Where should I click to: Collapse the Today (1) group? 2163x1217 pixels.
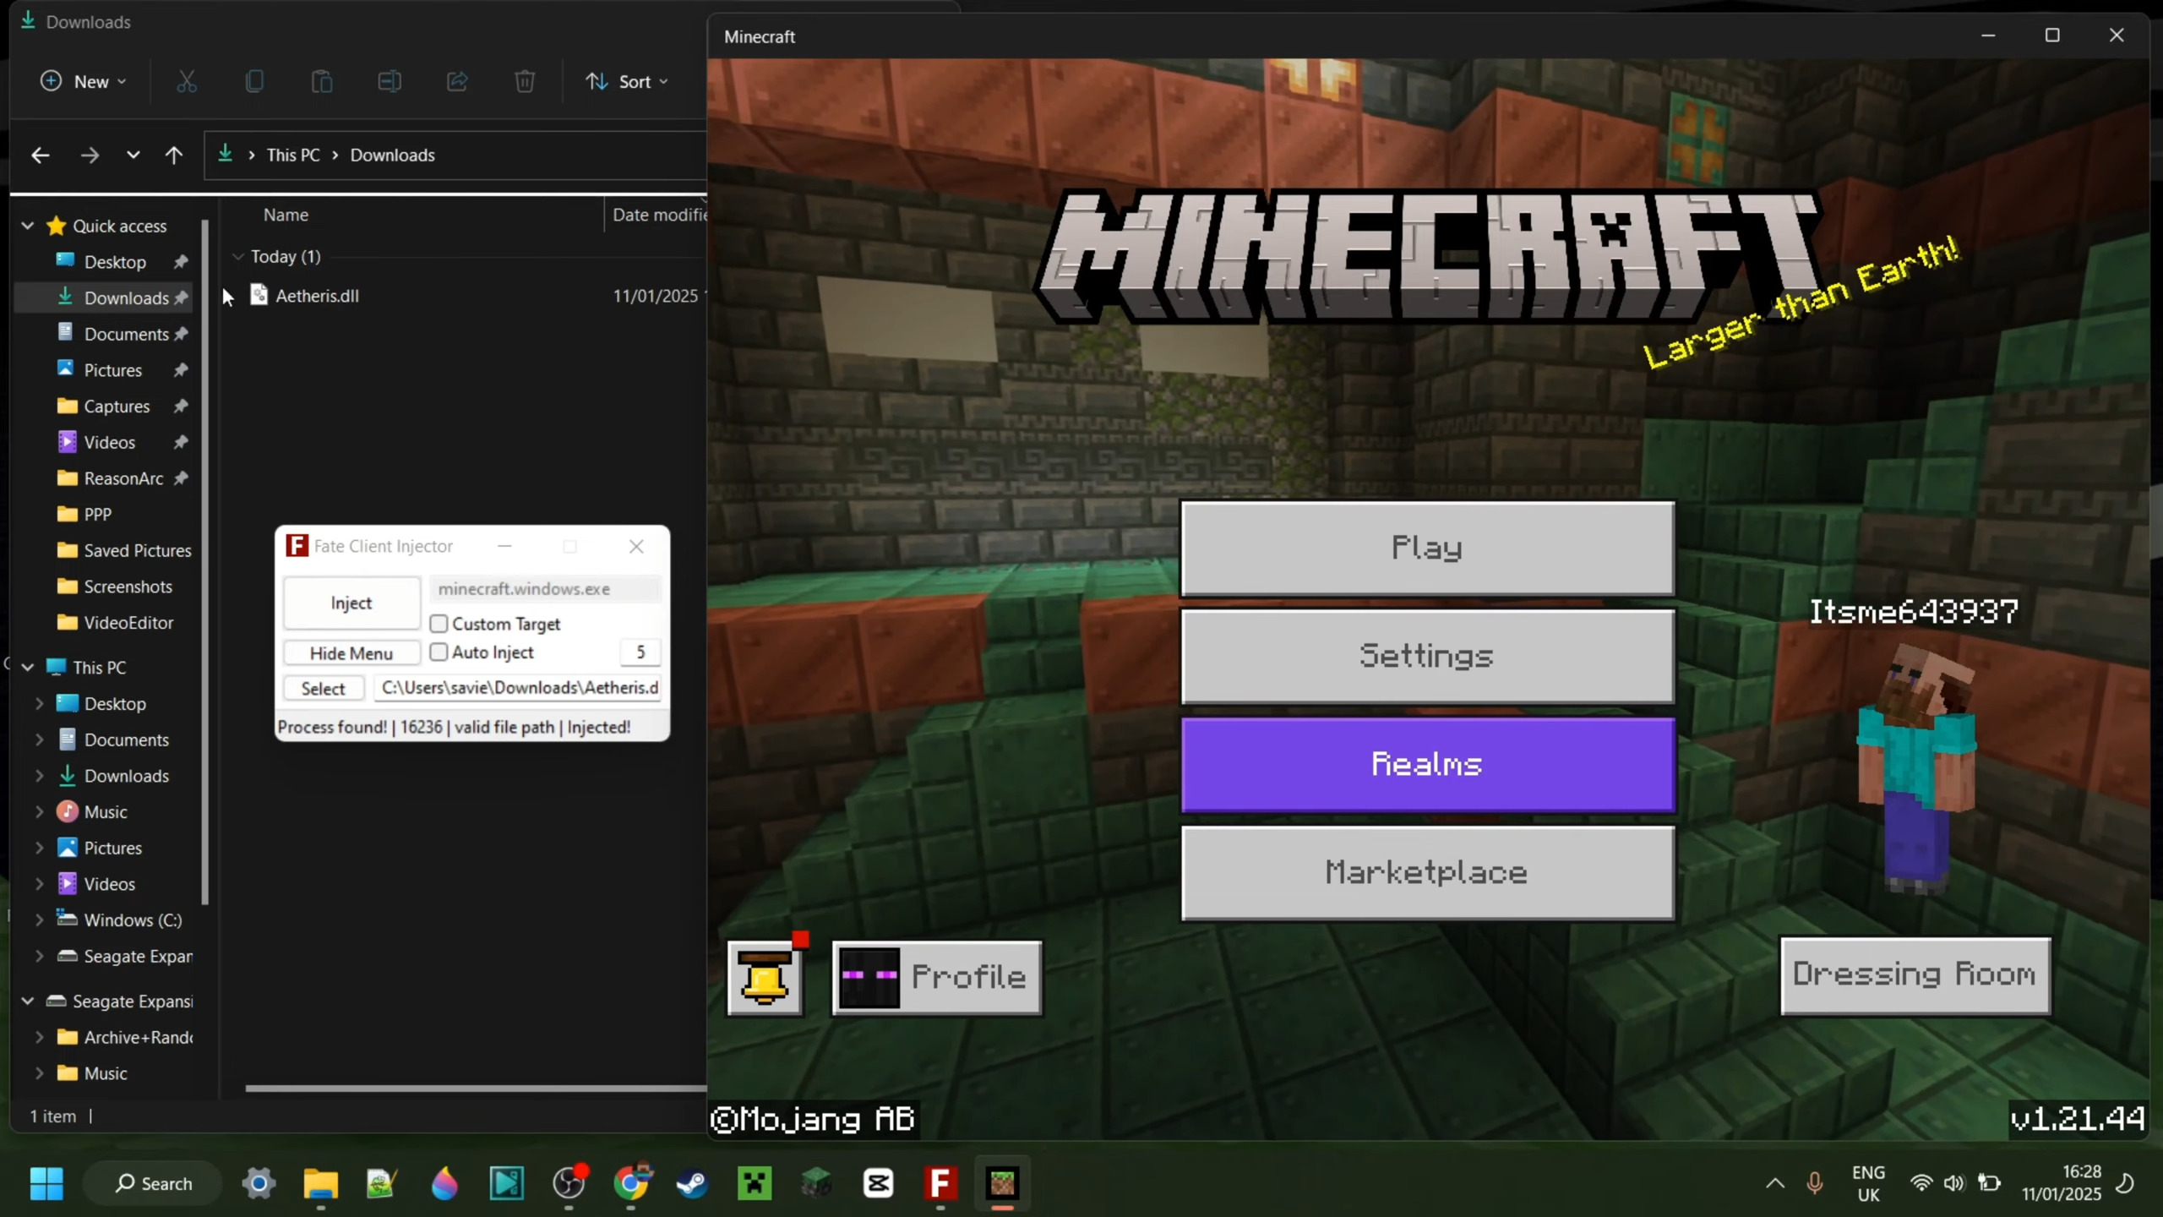238,256
